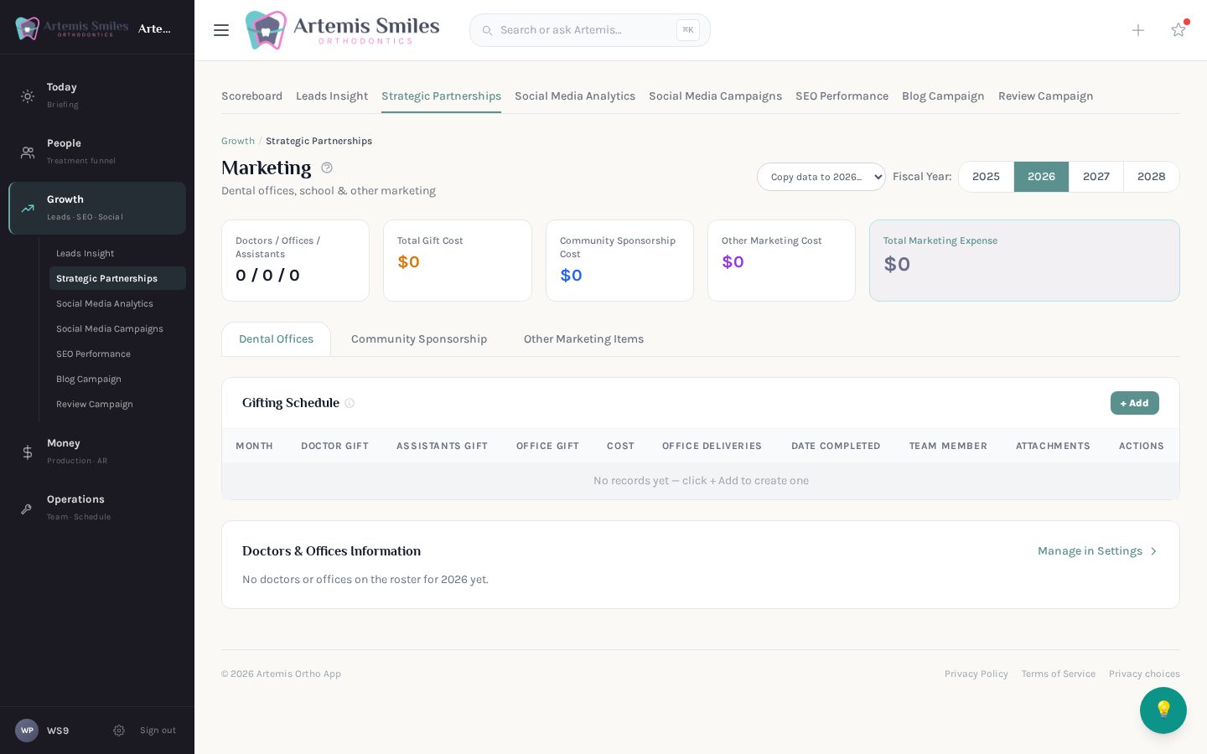Open the Terms of Service footer link
This screenshot has width=1207, height=754.
click(1058, 674)
